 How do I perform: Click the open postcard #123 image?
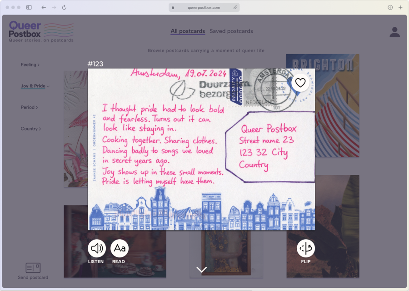(x=201, y=149)
